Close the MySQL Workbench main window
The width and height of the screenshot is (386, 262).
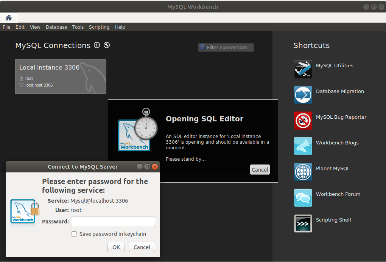click(x=381, y=7)
